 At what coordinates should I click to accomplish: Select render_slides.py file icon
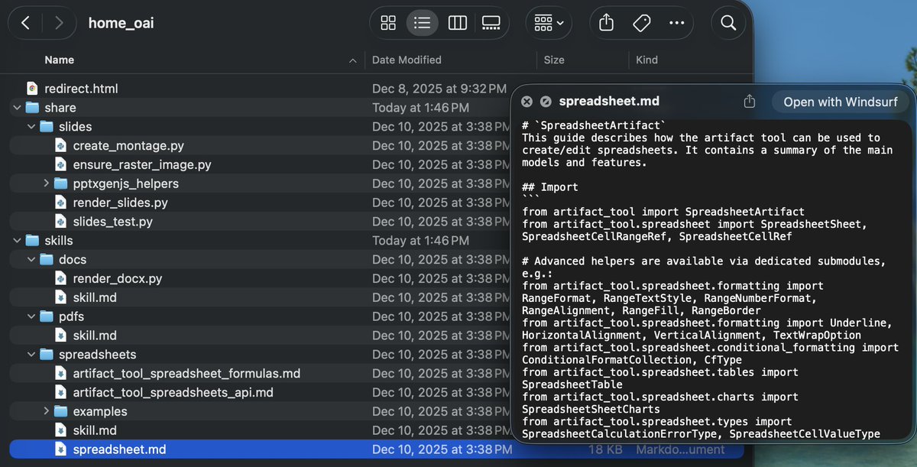coord(61,203)
